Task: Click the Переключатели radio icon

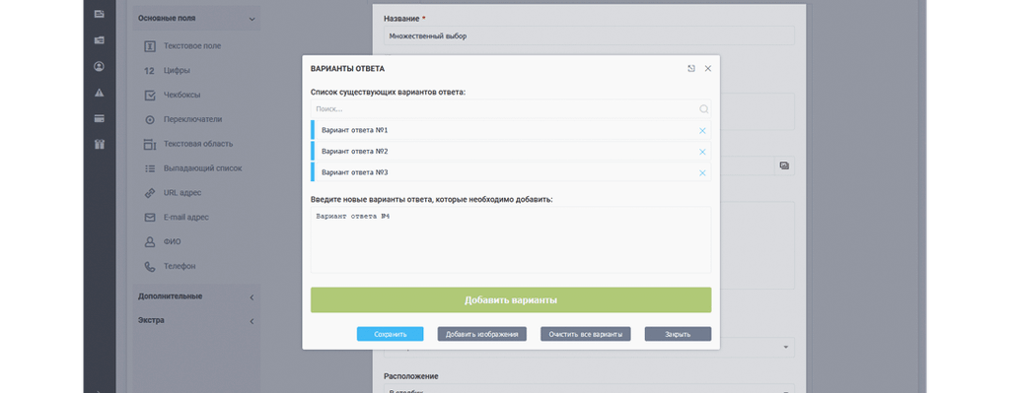Action: [150, 119]
